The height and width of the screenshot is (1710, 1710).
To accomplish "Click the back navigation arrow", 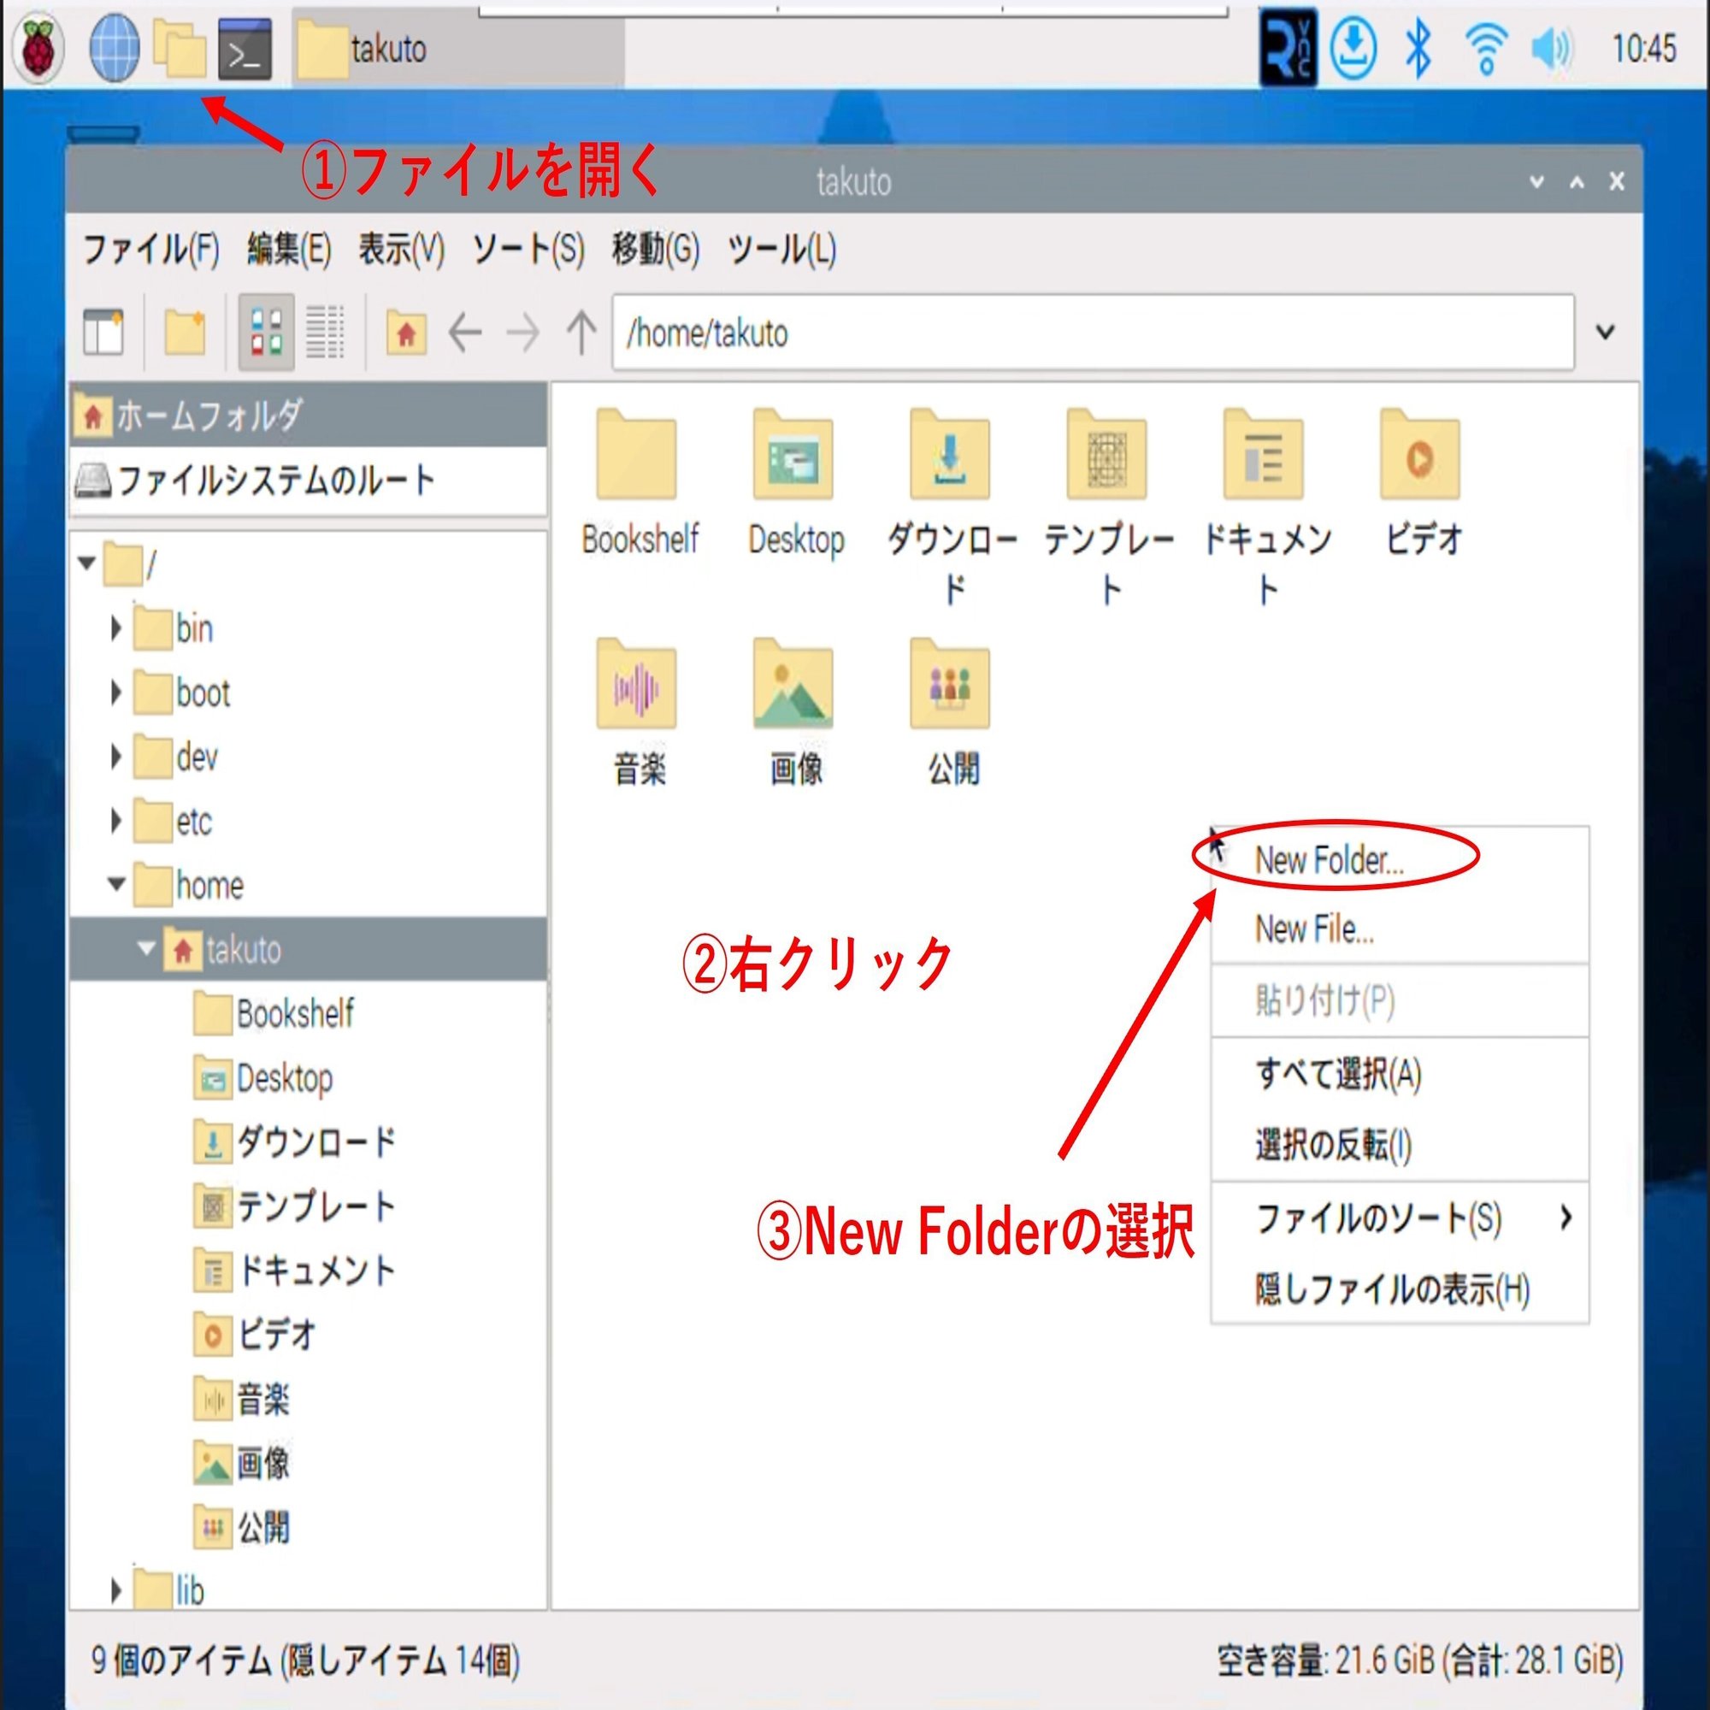I will click(x=464, y=333).
